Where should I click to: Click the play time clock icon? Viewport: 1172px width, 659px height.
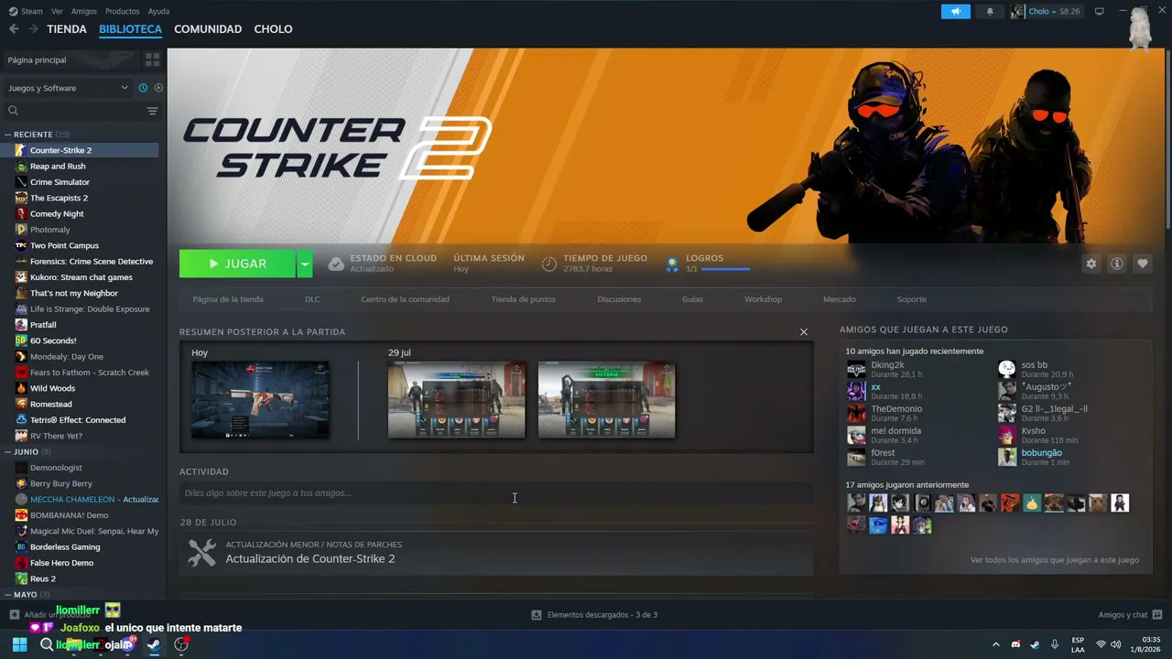pos(549,264)
